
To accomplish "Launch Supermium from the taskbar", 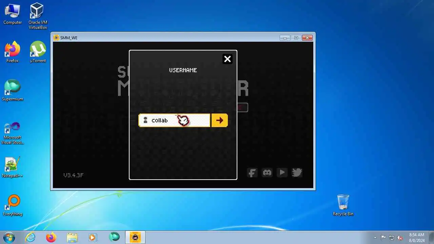I will [x=114, y=237].
